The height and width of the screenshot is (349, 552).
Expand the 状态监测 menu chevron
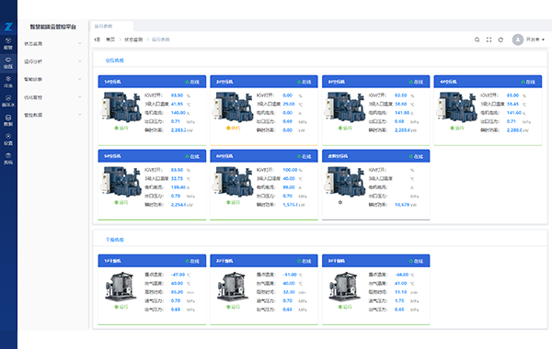click(x=79, y=43)
